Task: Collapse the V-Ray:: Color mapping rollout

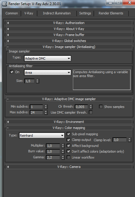Action: [69, 128]
